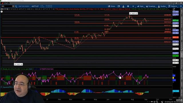Click the expand price axis arrows icon
Viewport: 183px width, 103px height.
coord(174,9)
